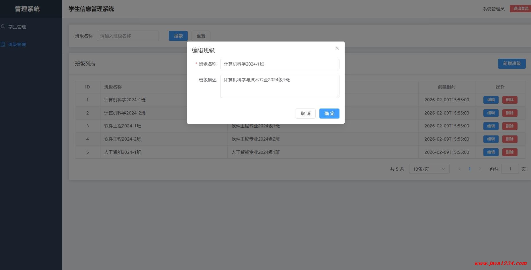Open the 10条/页 page size dropdown
Screen dimensions: 531x270
(x=429, y=169)
